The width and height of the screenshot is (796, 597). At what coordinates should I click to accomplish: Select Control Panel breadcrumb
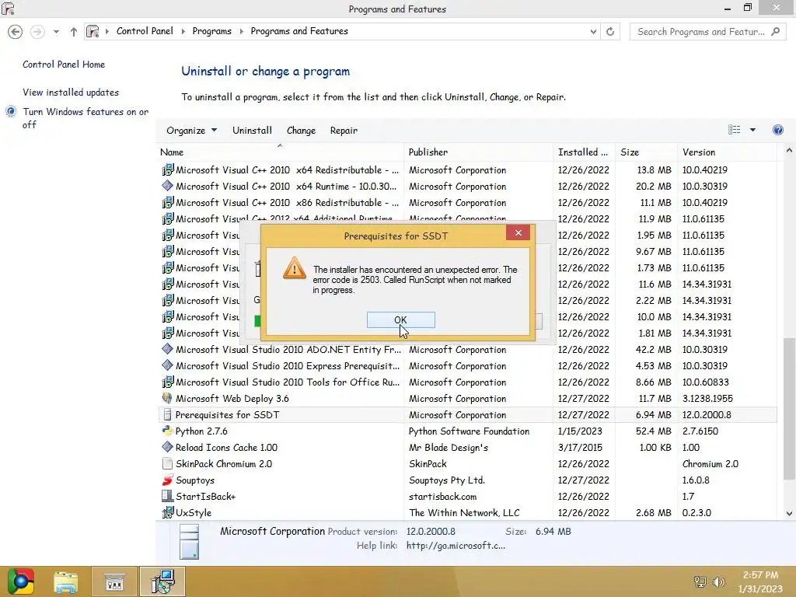coord(145,31)
